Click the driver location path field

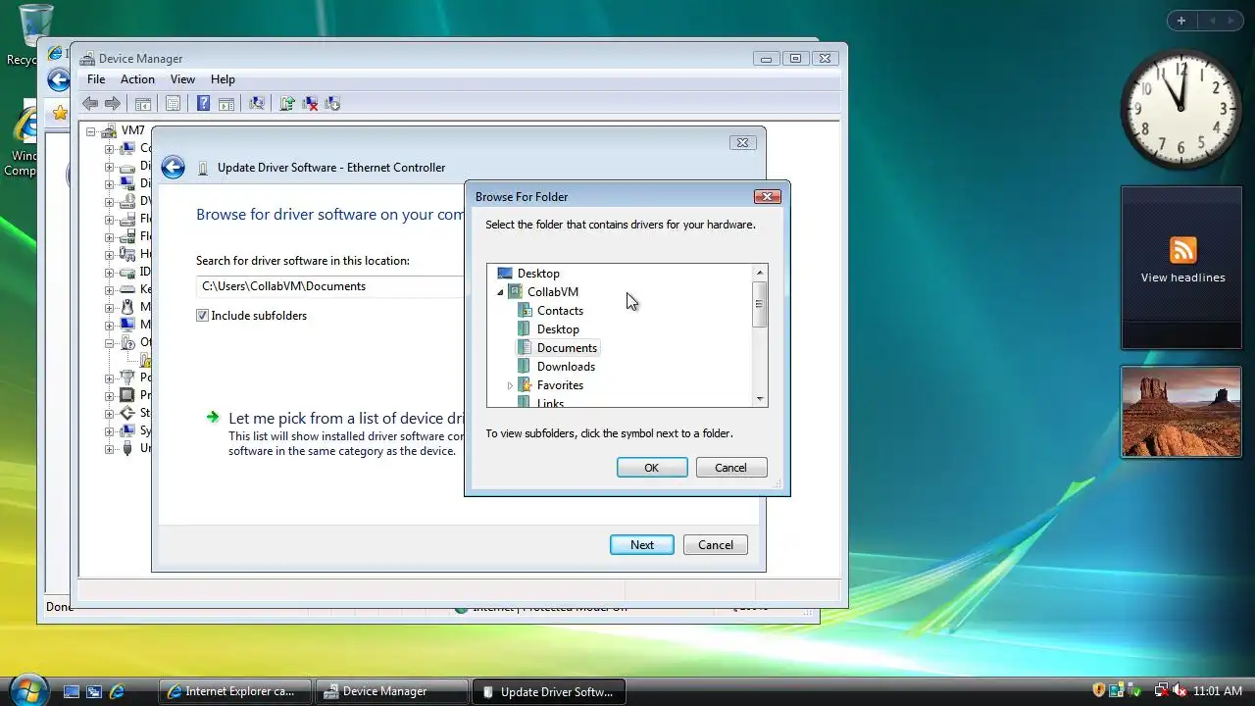331,286
